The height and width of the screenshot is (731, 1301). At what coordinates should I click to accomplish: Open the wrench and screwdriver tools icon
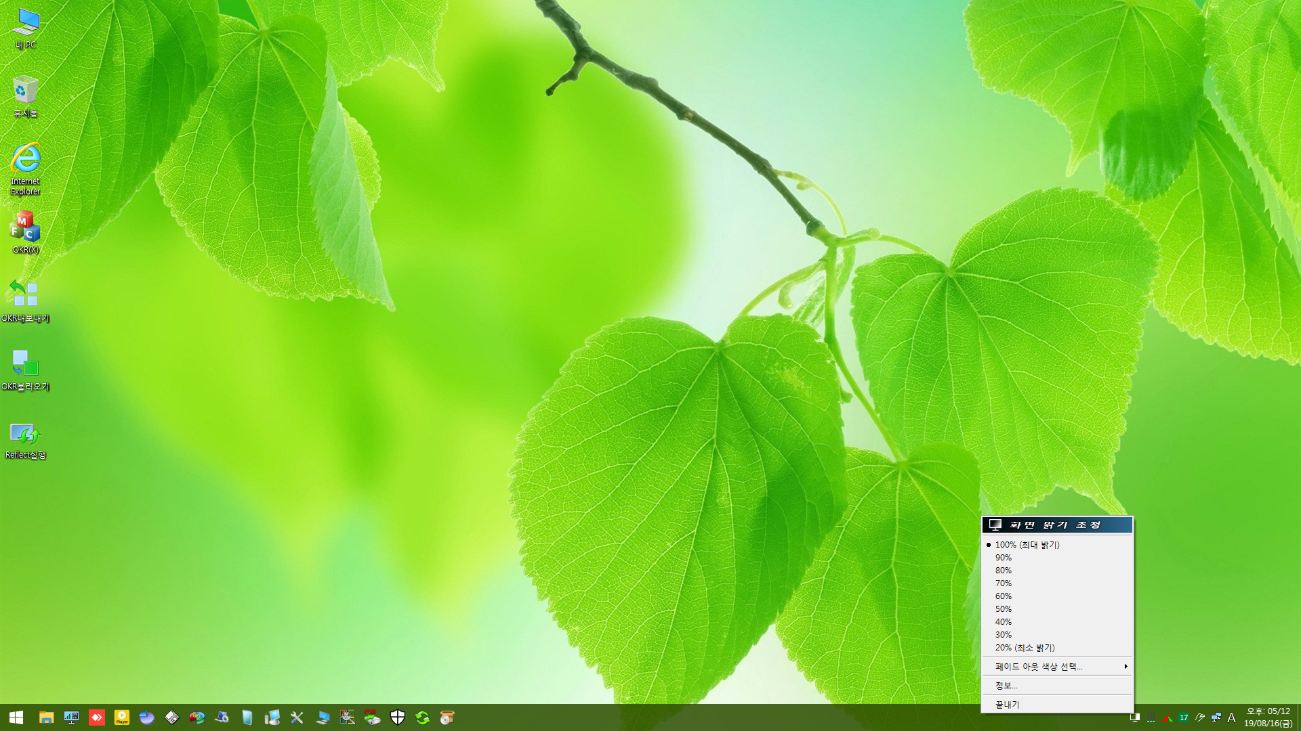pos(297,717)
